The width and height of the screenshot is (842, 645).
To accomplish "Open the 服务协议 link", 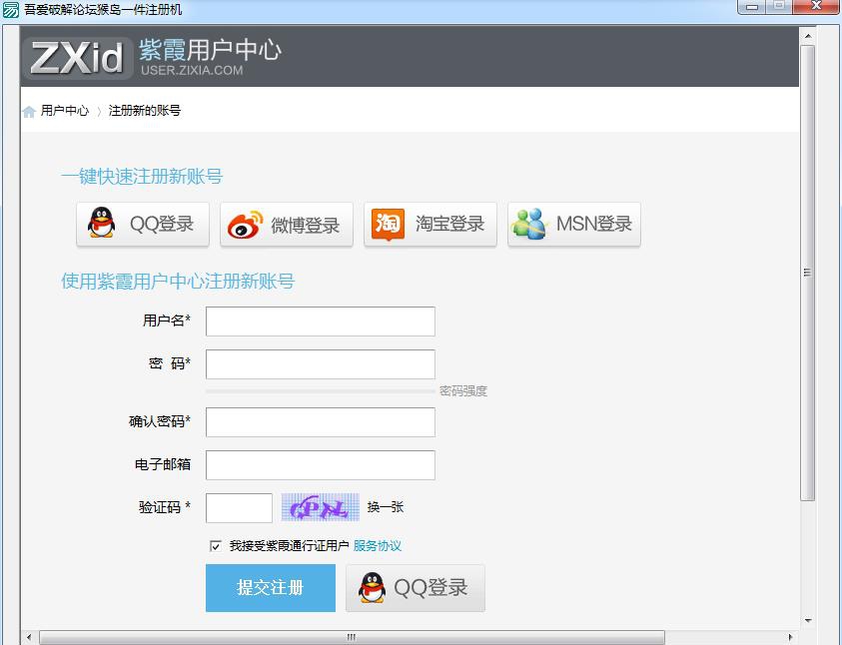I will [377, 546].
